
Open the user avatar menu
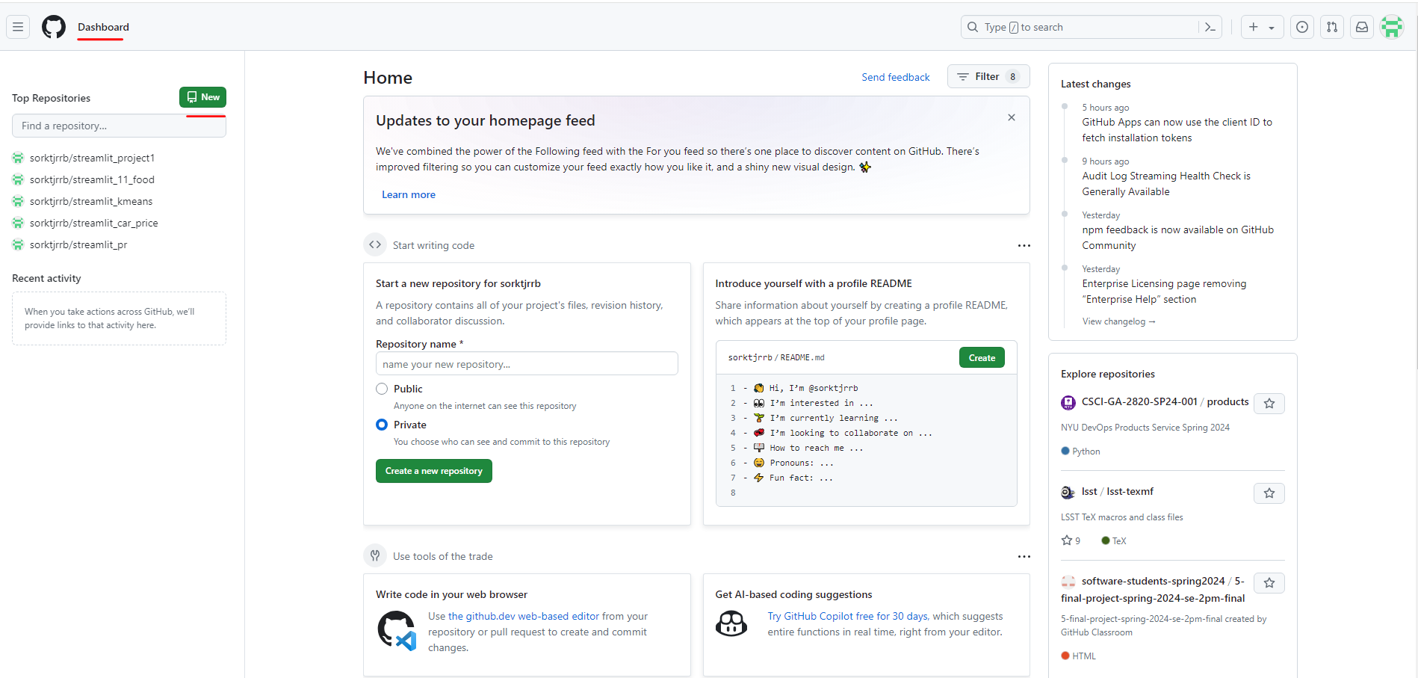(x=1392, y=27)
